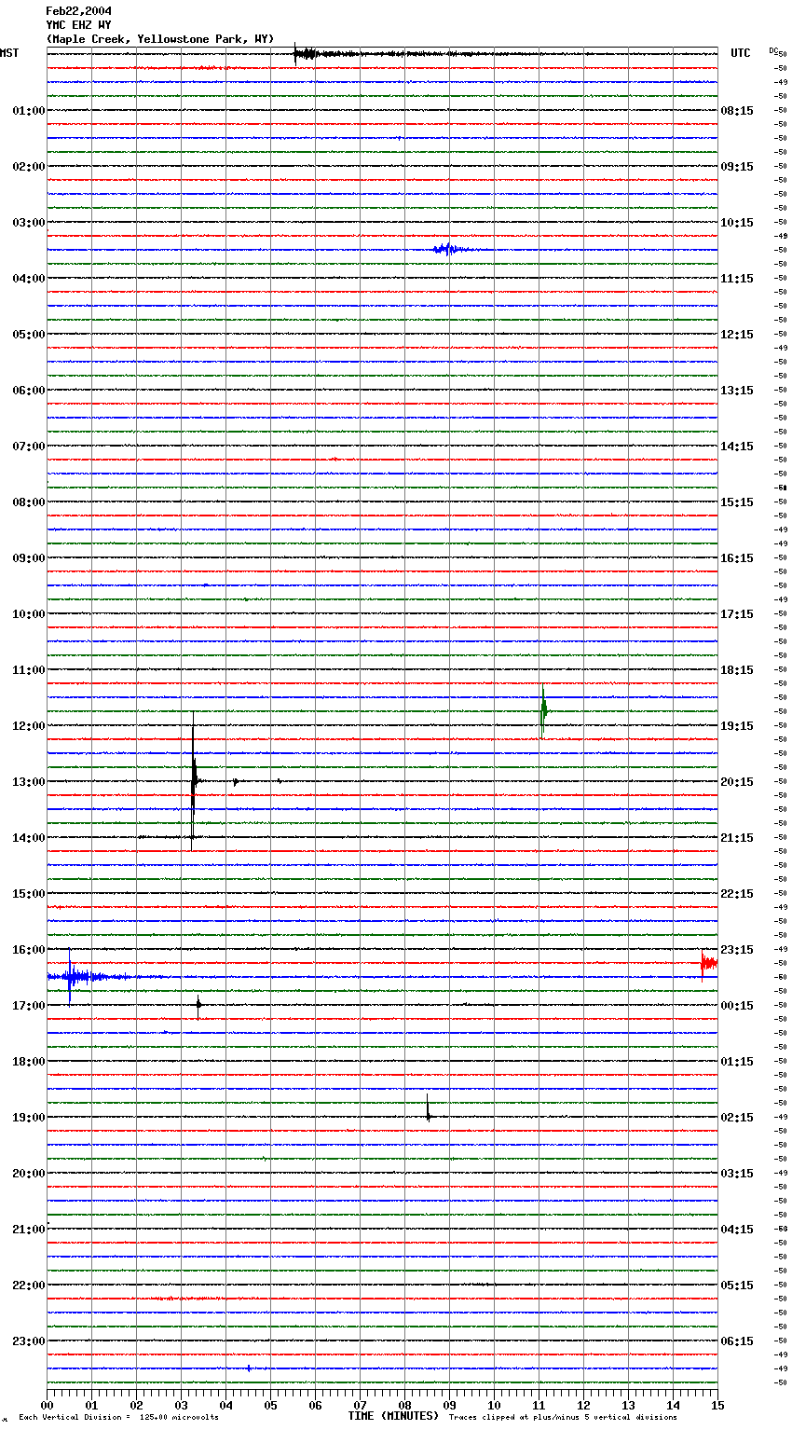Select the 10:00 MST hour label

(x=28, y=614)
